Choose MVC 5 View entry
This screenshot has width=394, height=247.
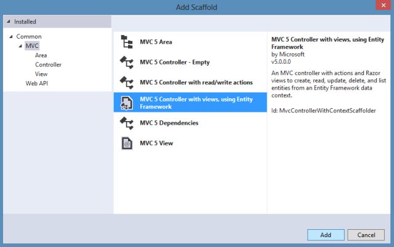tap(190, 143)
